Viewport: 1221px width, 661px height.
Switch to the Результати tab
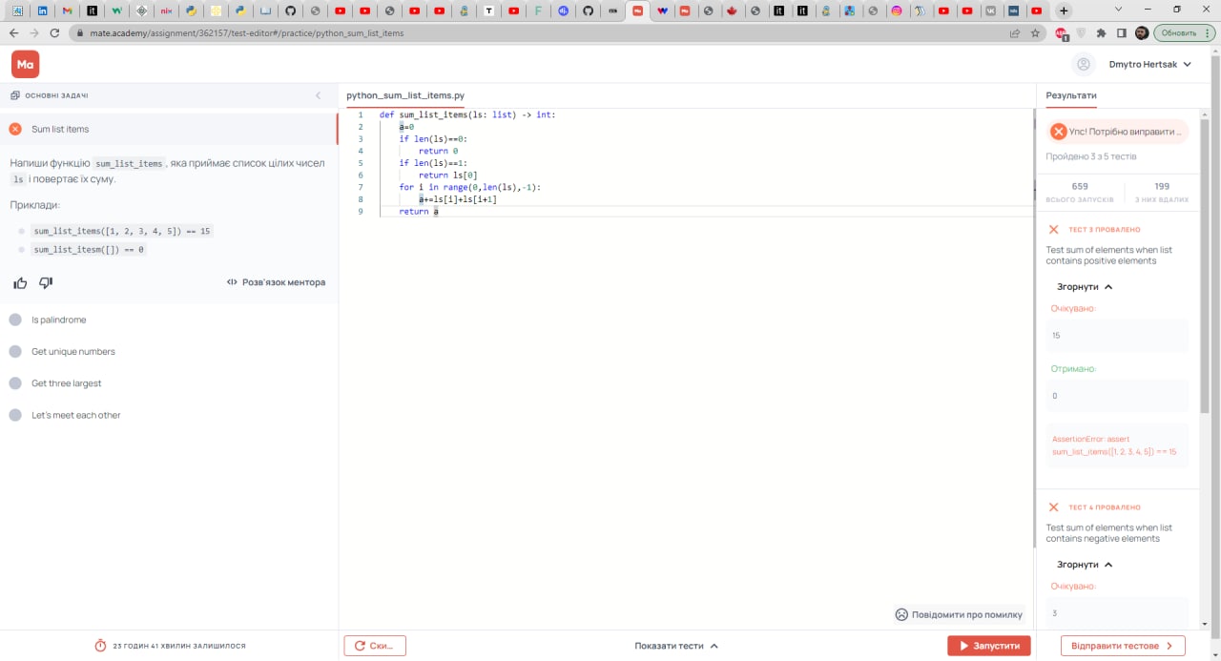[1071, 95]
